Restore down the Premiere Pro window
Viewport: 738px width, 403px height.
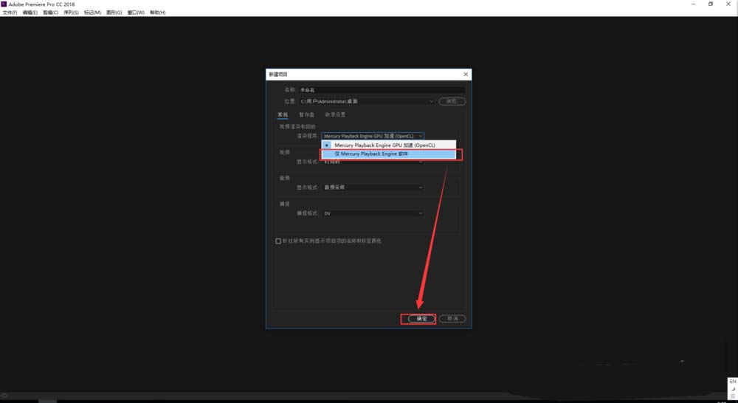[711, 4]
